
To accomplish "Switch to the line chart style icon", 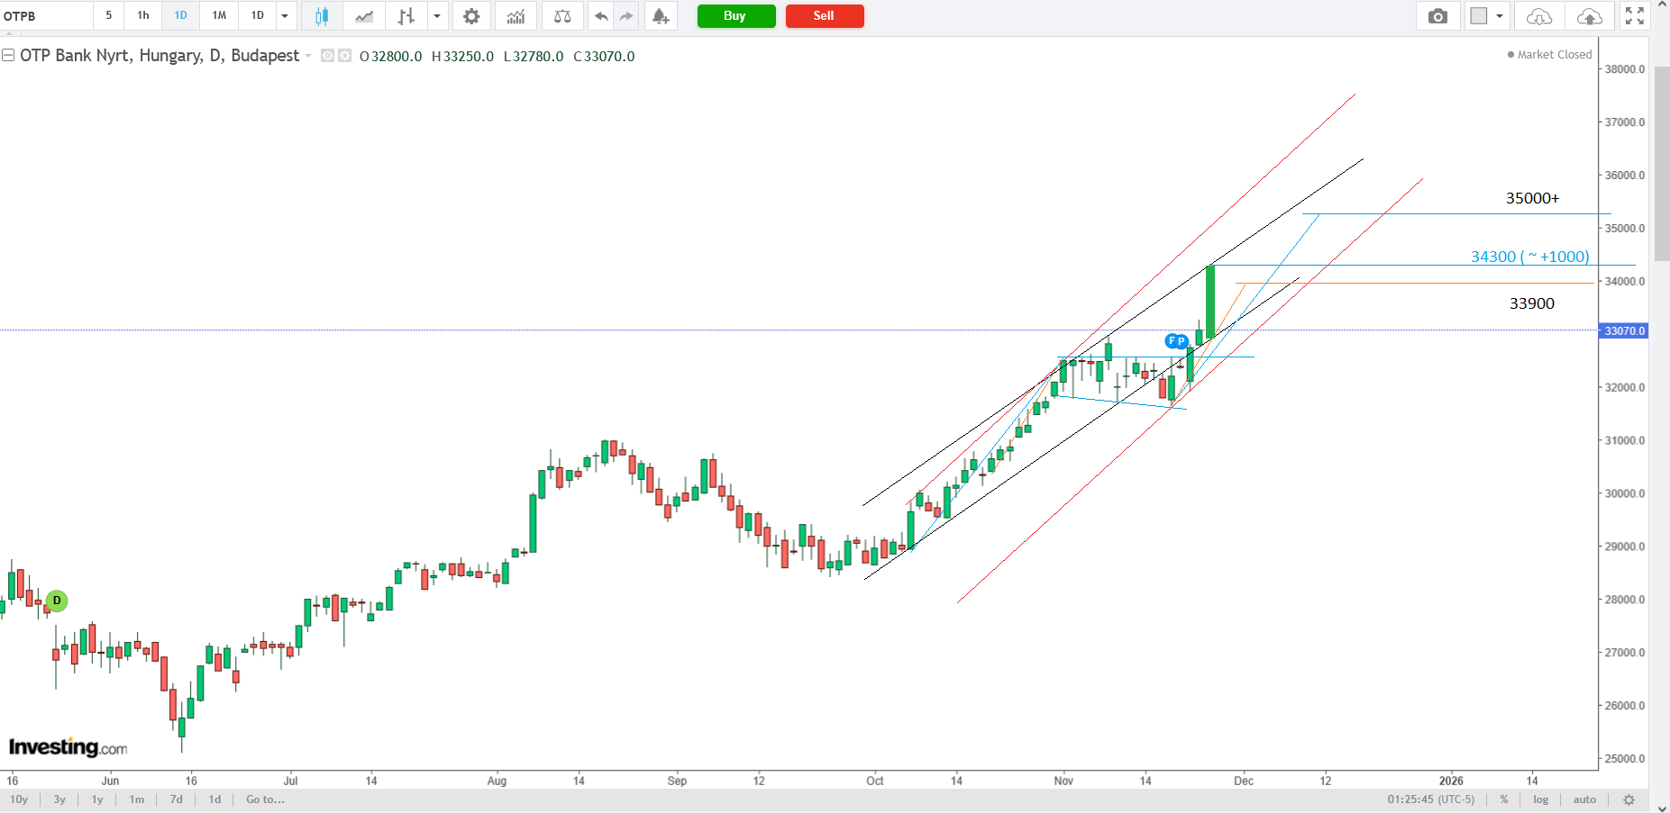I will [x=364, y=16].
